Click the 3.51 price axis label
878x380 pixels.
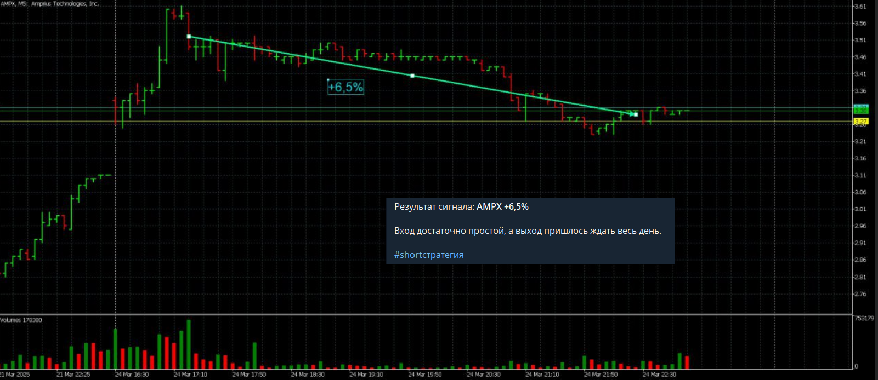860,41
